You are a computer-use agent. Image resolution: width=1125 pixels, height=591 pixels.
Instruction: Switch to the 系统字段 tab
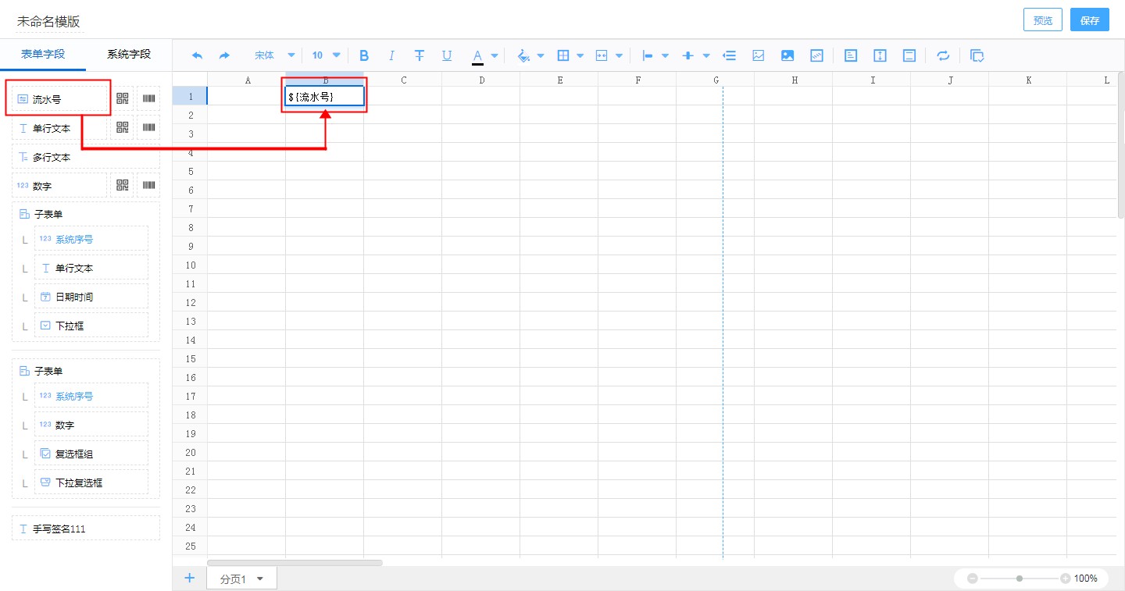pos(129,54)
